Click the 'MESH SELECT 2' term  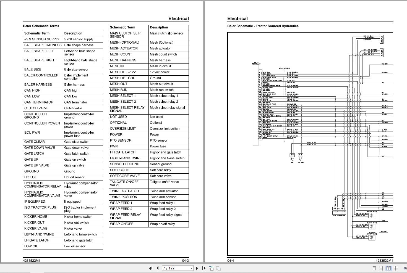point(123,102)
